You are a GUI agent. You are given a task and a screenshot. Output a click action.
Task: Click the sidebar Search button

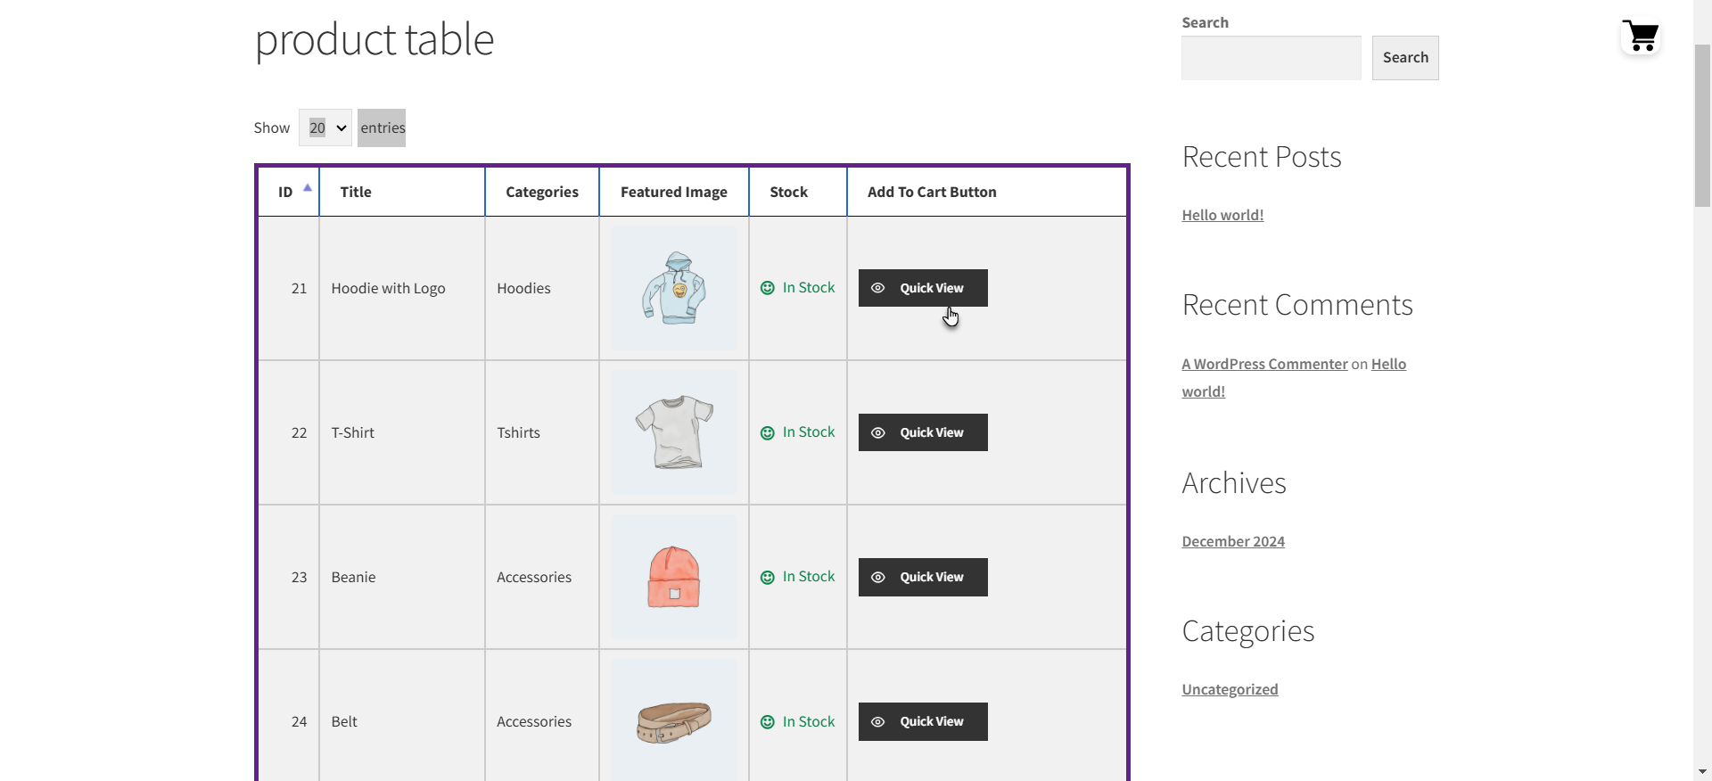point(1404,58)
